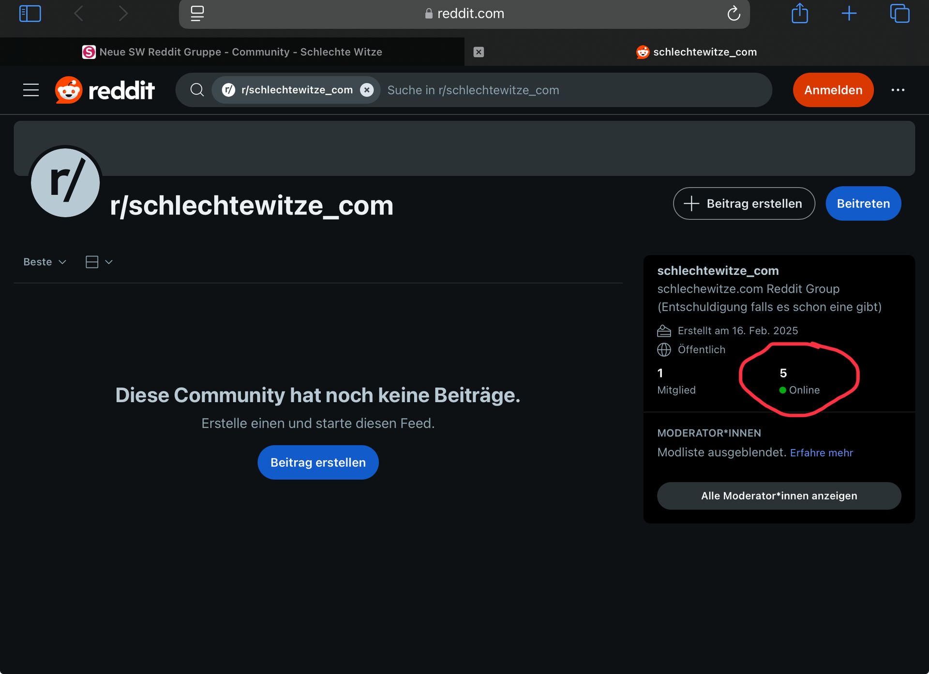Show the tab overview icon
Screen dimensions: 929x674
click(x=899, y=14)
